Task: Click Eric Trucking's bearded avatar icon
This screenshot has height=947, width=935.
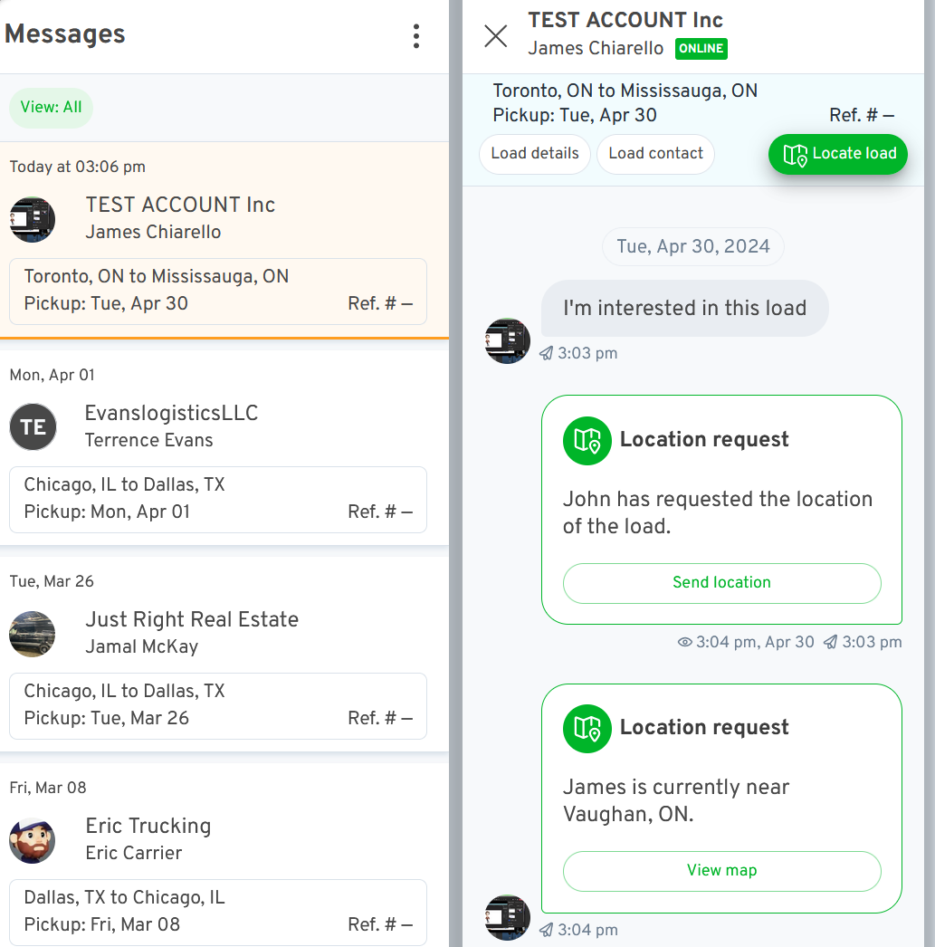Action: [33, 840]
